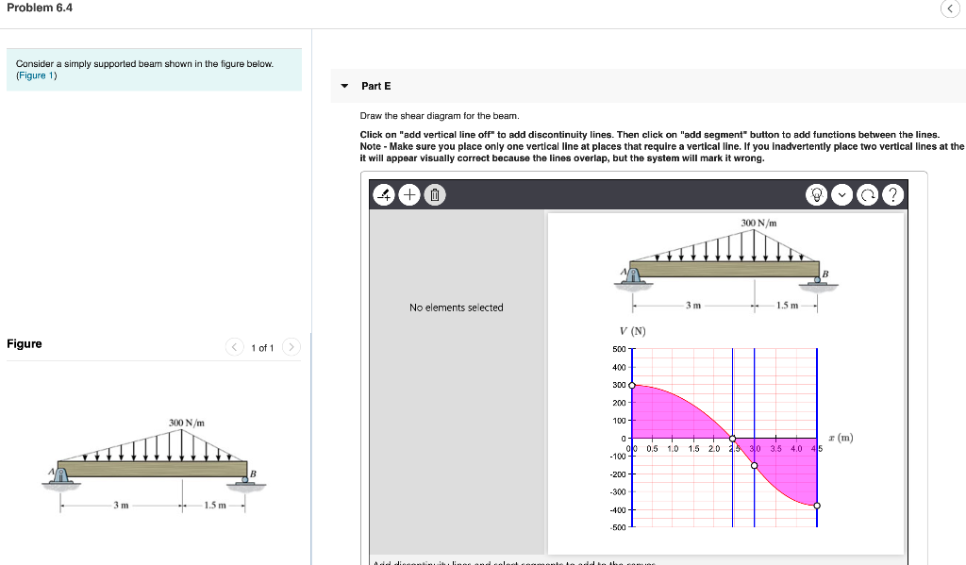The height and width of the screenshot is (565, 966).
Task: Click the reset circular arrow icon
Action: [866, 194]
